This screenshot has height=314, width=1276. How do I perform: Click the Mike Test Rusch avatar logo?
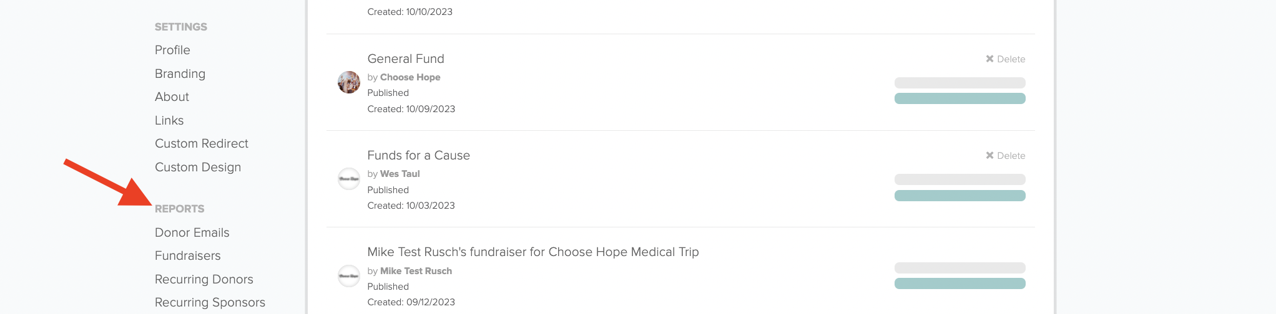349,276
